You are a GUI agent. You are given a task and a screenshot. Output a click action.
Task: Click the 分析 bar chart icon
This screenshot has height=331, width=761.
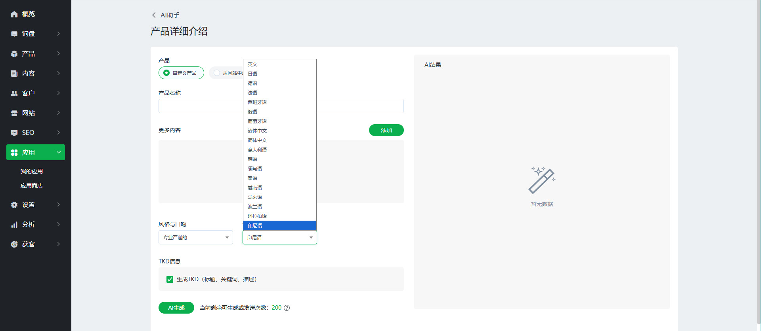coord(14,225)
